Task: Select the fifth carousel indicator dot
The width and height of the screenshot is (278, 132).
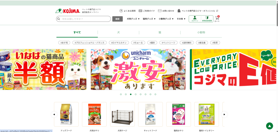Action: 140,94
